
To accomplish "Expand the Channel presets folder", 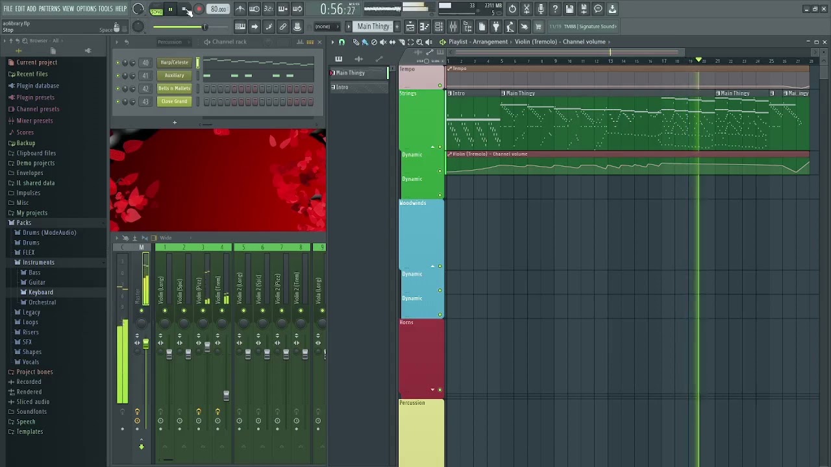I will [x=37, y=109].
